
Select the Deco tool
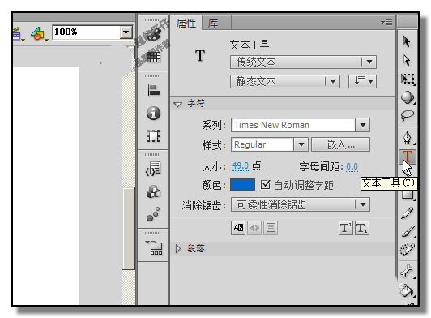[x=408, y=249]
